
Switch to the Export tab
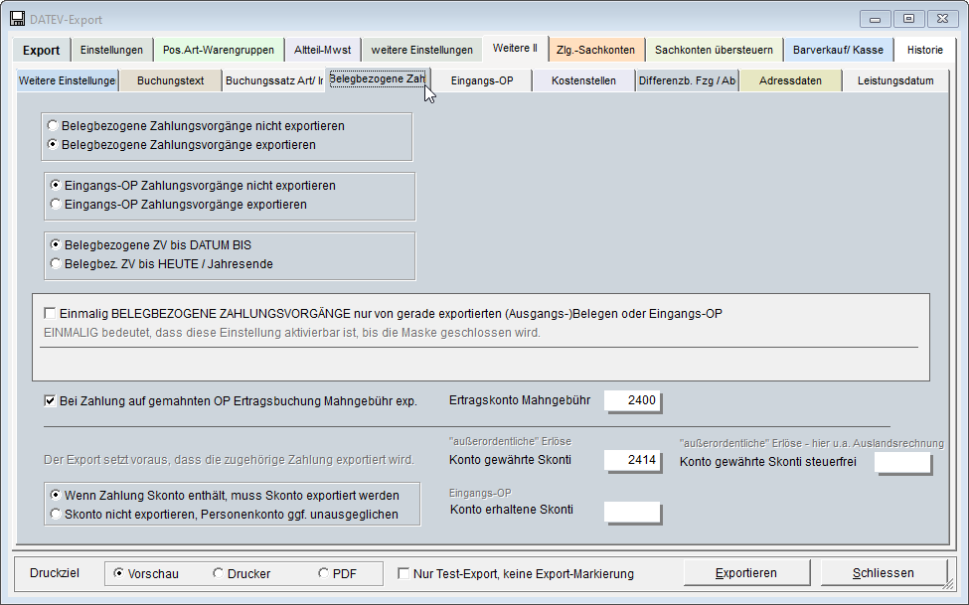pos(42,50)
